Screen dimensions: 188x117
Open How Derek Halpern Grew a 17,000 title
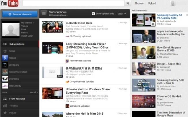[169, 49]
